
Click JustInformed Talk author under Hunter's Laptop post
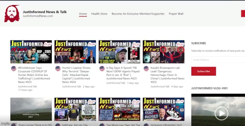[x=72, y=87]
